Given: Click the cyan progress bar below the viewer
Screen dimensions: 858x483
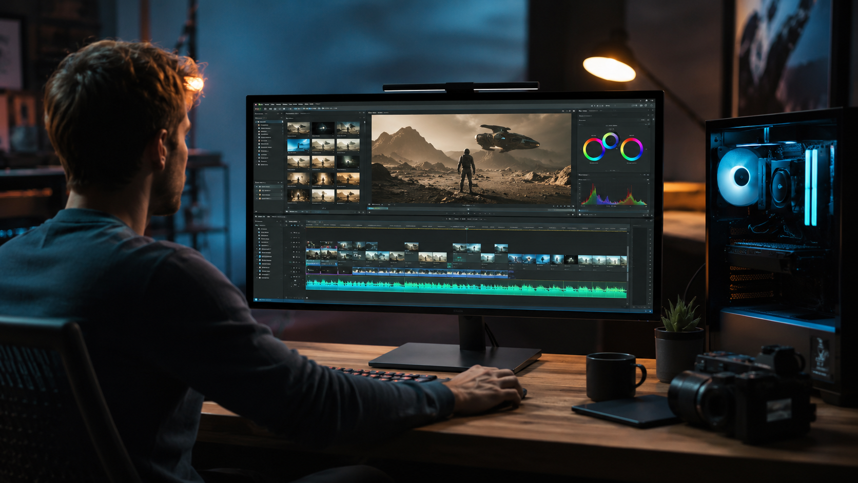Looking at the screenshot, I should click(378, 209).
